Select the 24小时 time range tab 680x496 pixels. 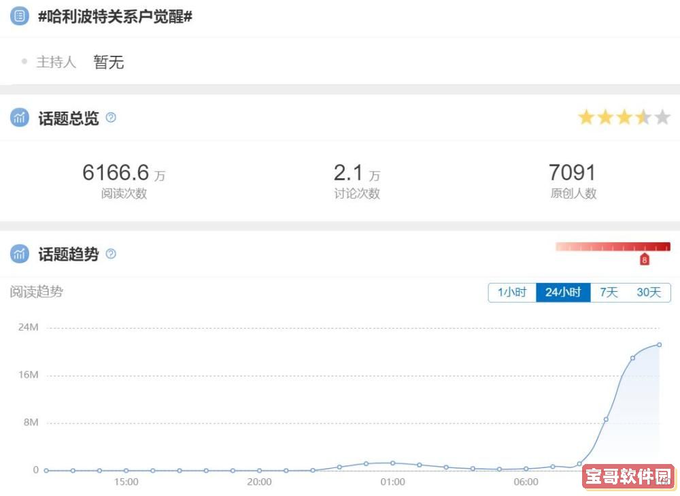pyautogui.click(x=563, y=292)
